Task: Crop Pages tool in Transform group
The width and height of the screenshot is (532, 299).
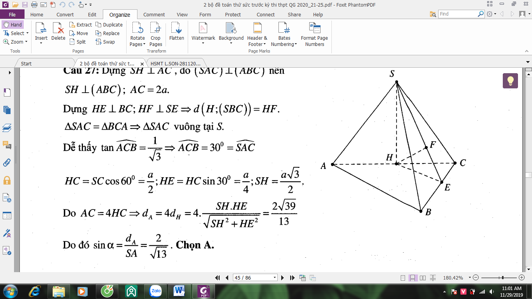Action: pos(156,34)
